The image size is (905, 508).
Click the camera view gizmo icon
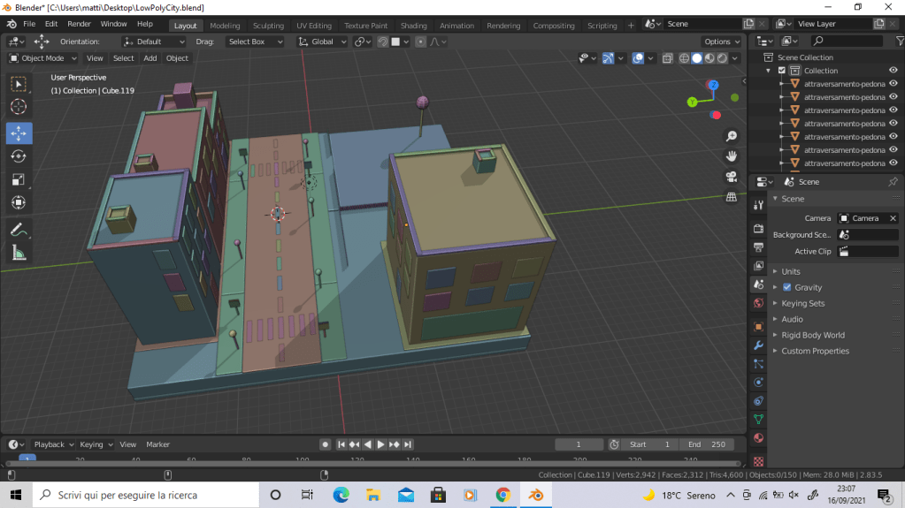click(732, 177)
